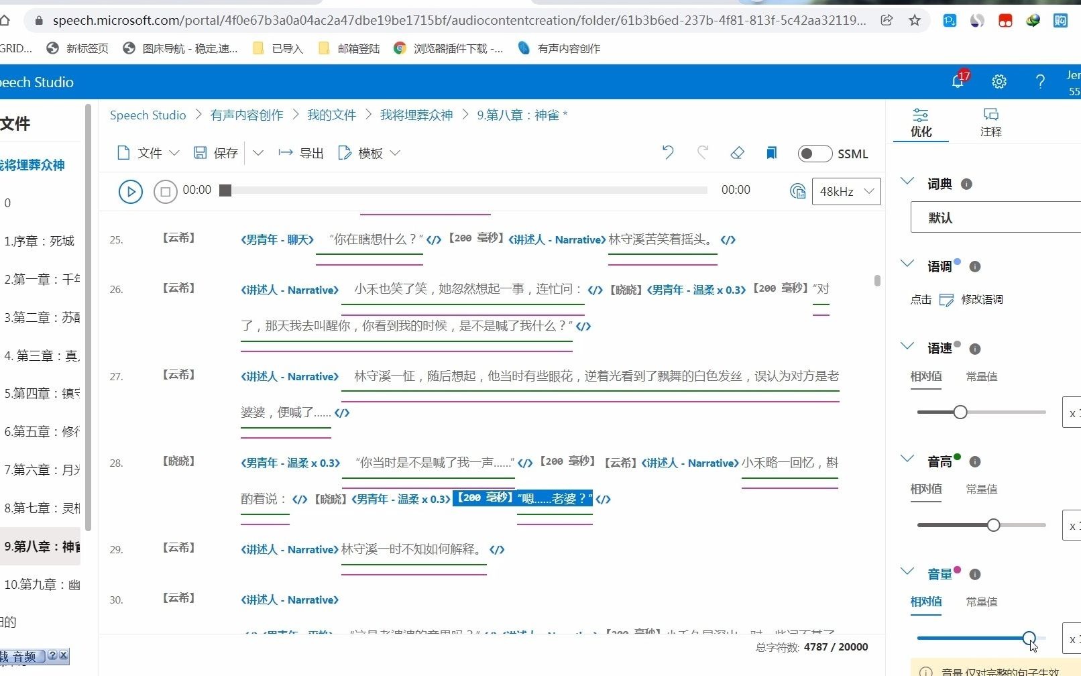Select highlighted 200 毫秒 break tag on line 28

point(483,498)
